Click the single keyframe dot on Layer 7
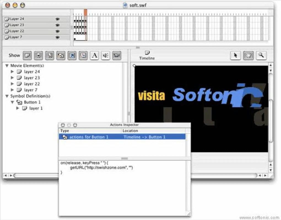The height and width of the screenshot is (220, 281). coord(75,39)
